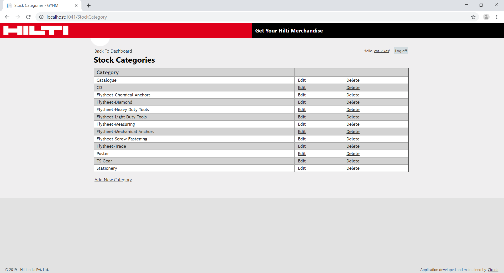Click the 2019 Hilti India copyright text
Viewport: 504px width, 273px height.
(x=27, y=270)
